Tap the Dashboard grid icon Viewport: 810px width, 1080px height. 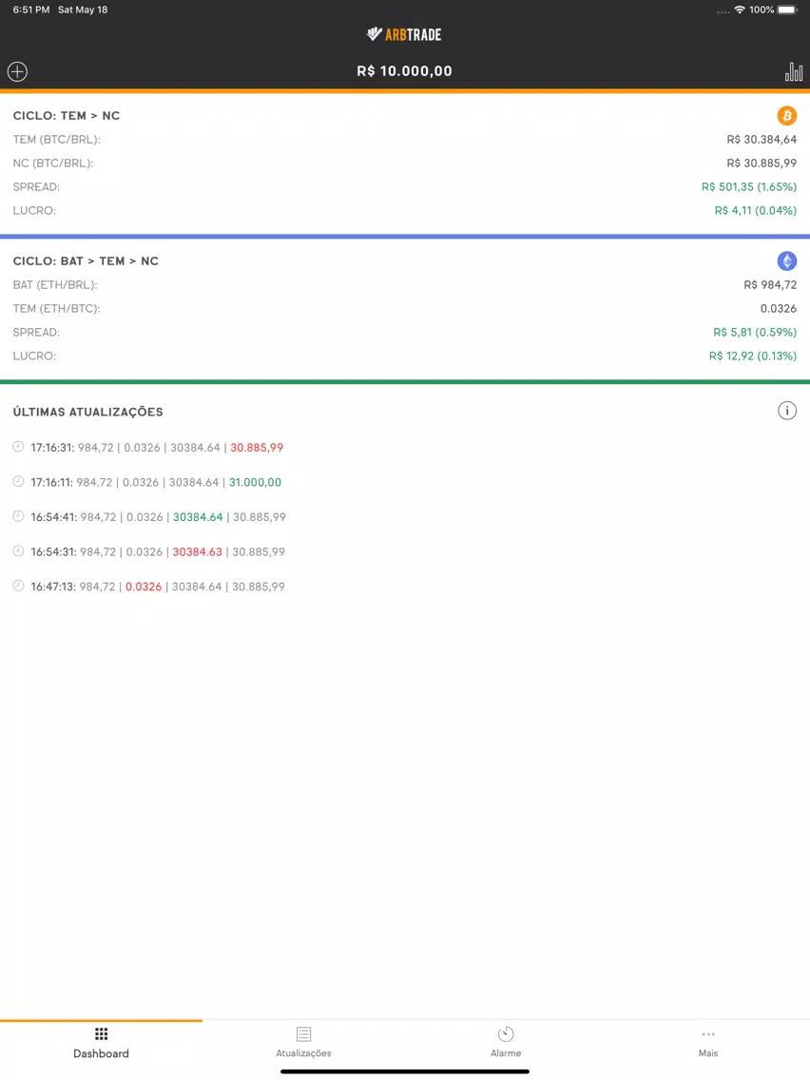pyautogui.click(x=101, y=1033)
